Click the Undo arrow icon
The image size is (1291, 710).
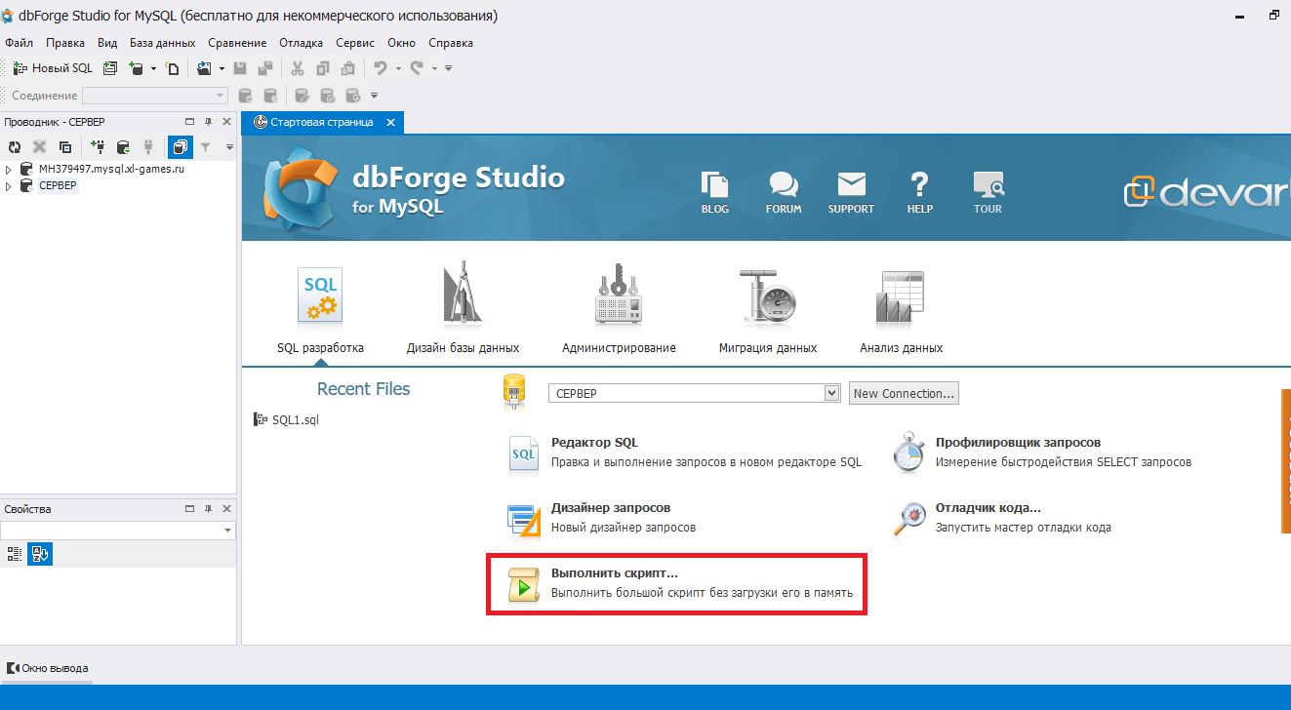(382, 68)
